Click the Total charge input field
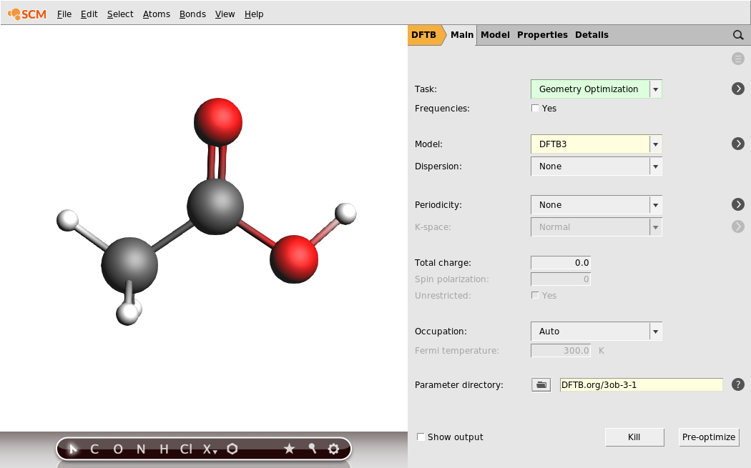Screen dimensions: 751x468 coord(561,263)
